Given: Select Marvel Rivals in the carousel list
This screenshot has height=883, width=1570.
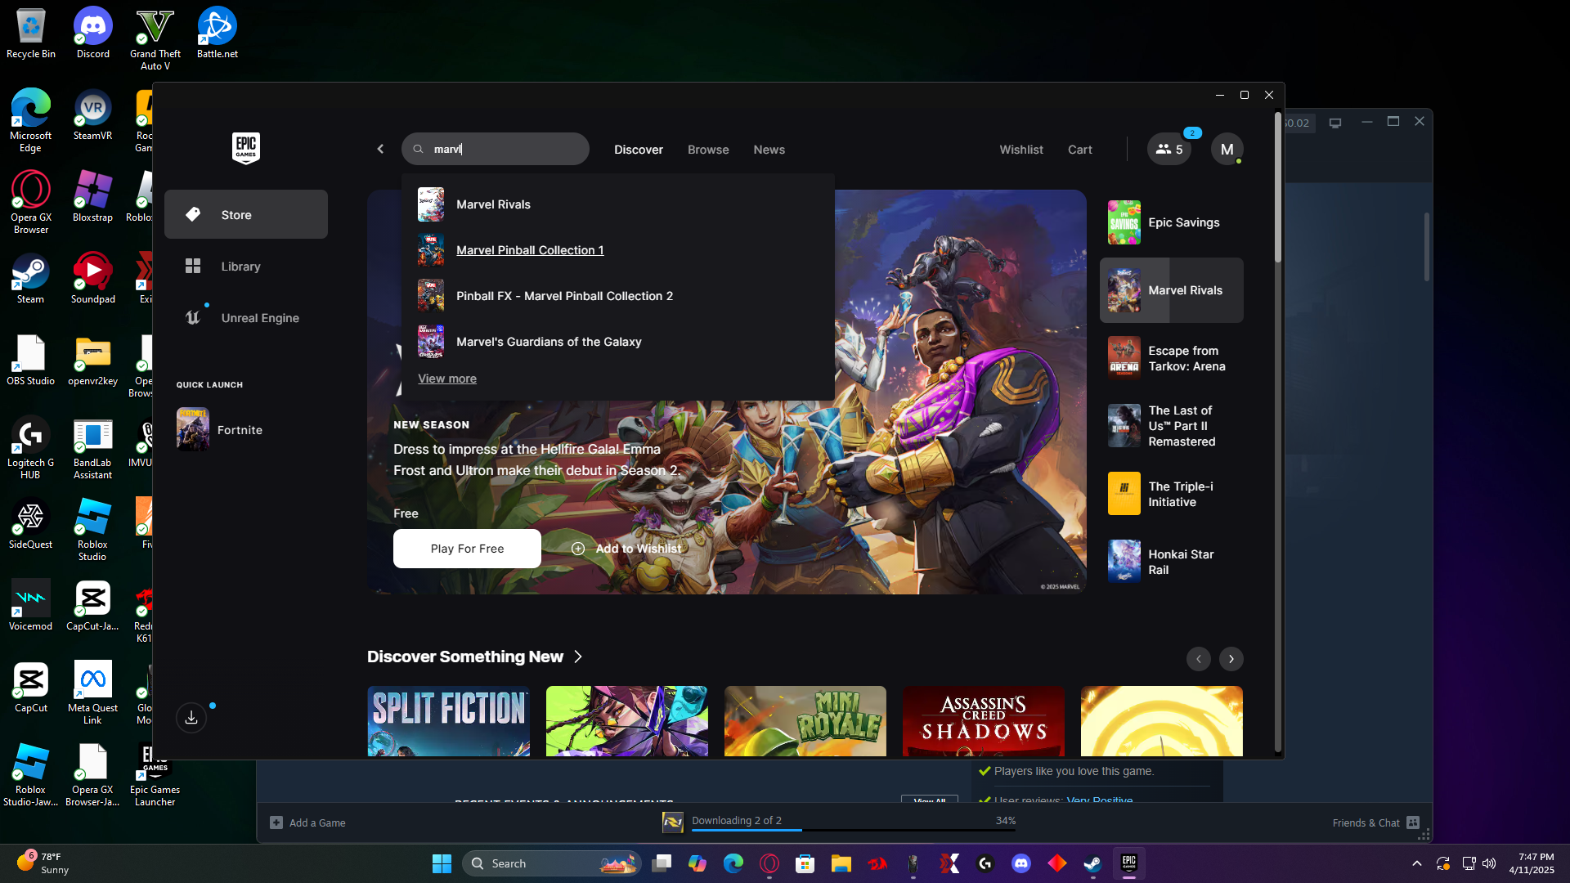Looking at the screenshot, I should pos(1171,290).
